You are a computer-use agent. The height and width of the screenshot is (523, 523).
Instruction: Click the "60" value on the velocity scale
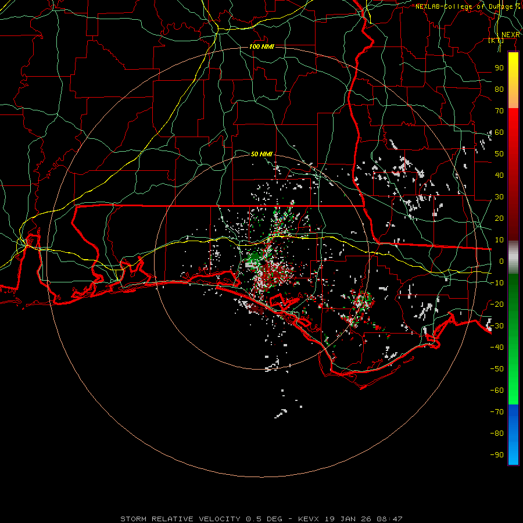pos(499,132)
